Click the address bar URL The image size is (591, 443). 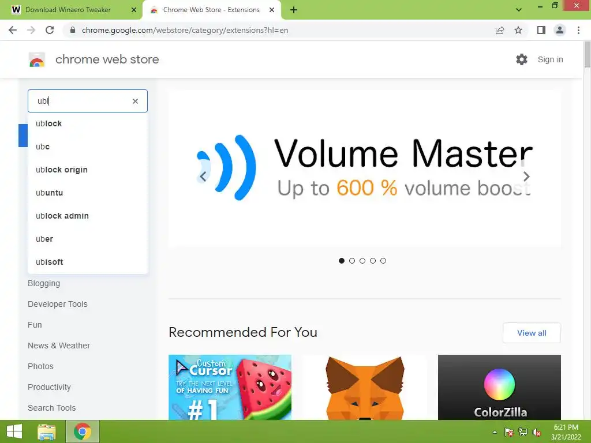(x=185, y=30)
